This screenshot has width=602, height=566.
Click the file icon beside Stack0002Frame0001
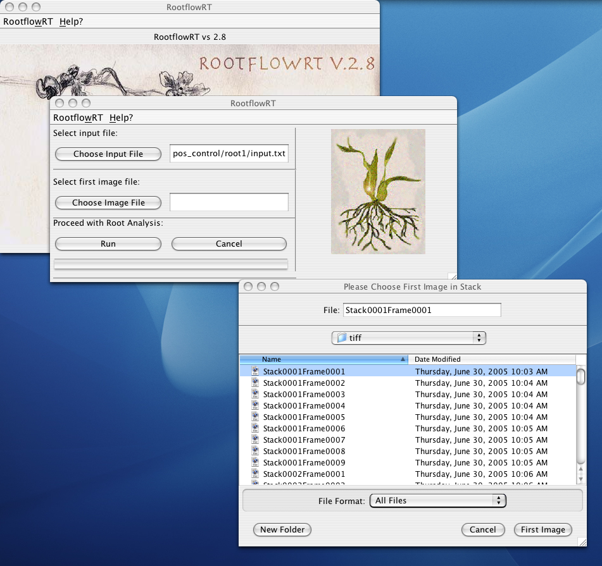point(255,474)
